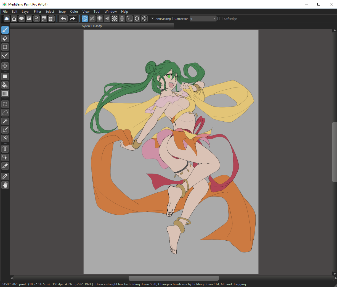Activate the Move tool
This screenshot has height=287, width=337.
point(5,66)
